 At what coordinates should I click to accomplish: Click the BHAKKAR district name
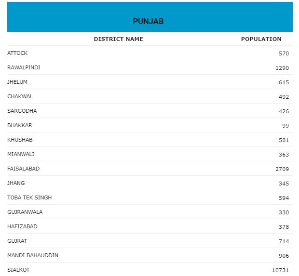coord(20,125)
